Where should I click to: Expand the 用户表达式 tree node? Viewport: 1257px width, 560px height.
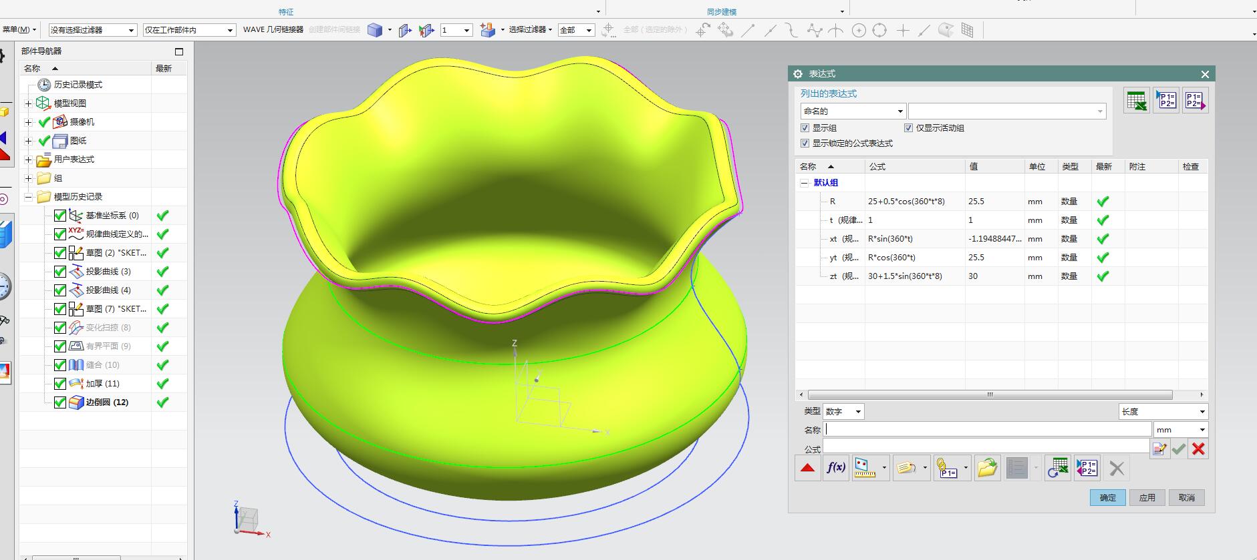point(28,160)
